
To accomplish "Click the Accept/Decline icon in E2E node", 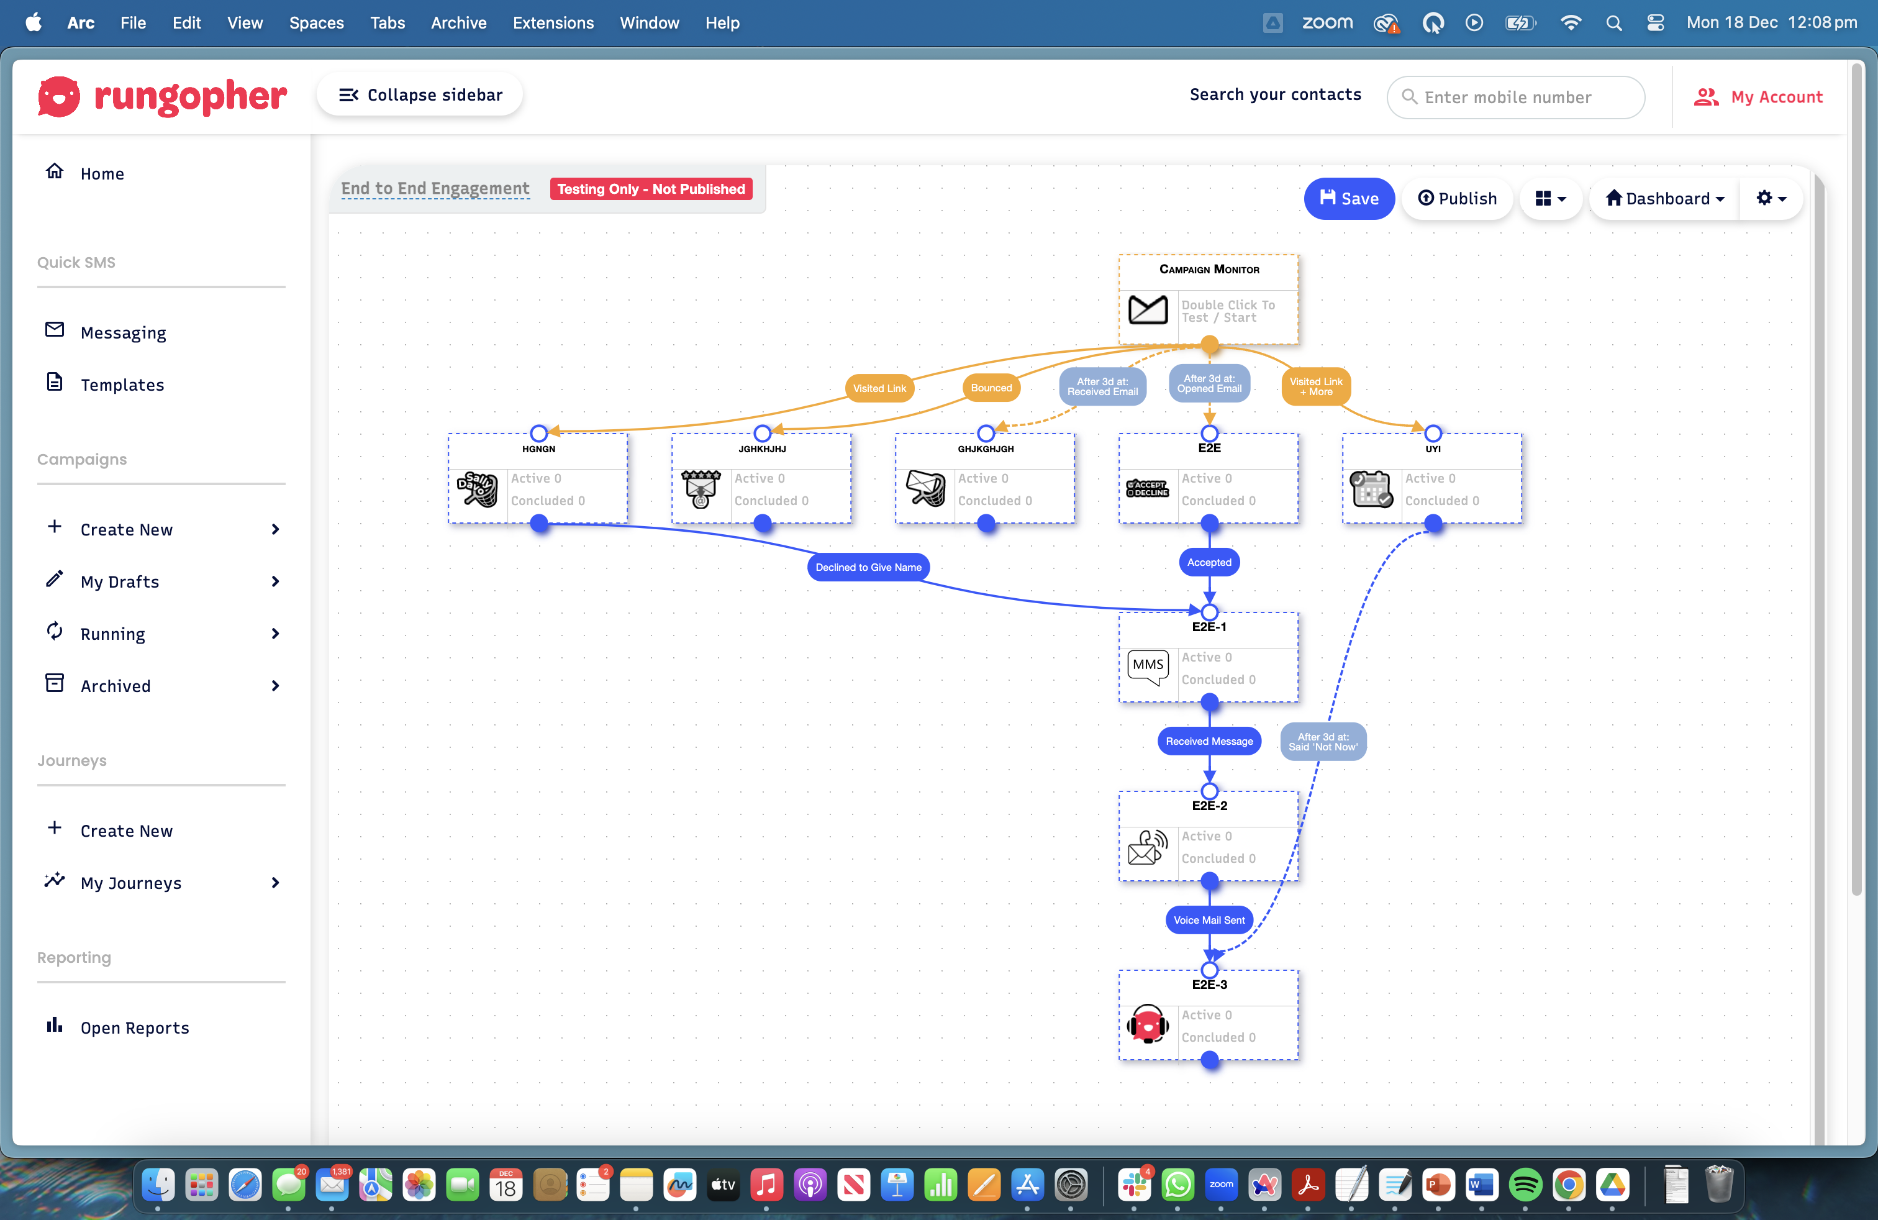I will [x=1147, y=488].
